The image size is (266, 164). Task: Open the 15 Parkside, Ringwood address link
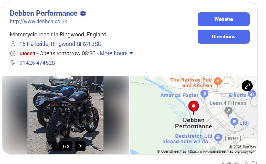(60, 44)
